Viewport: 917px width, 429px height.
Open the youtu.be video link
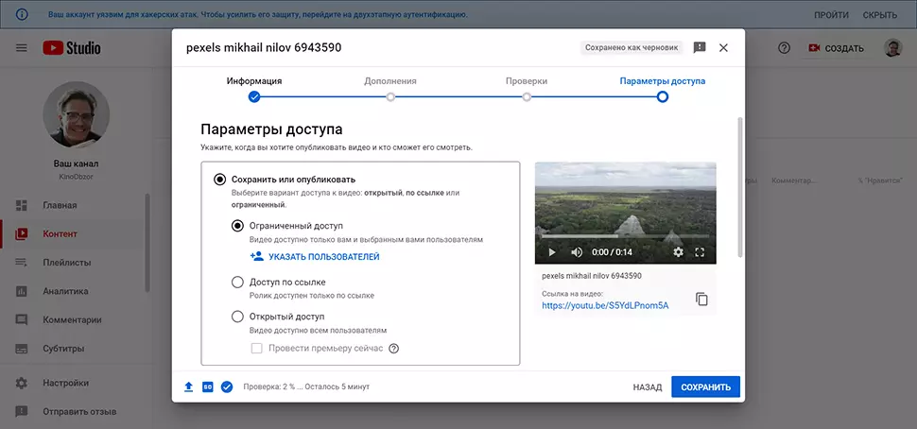click(605, 305)
